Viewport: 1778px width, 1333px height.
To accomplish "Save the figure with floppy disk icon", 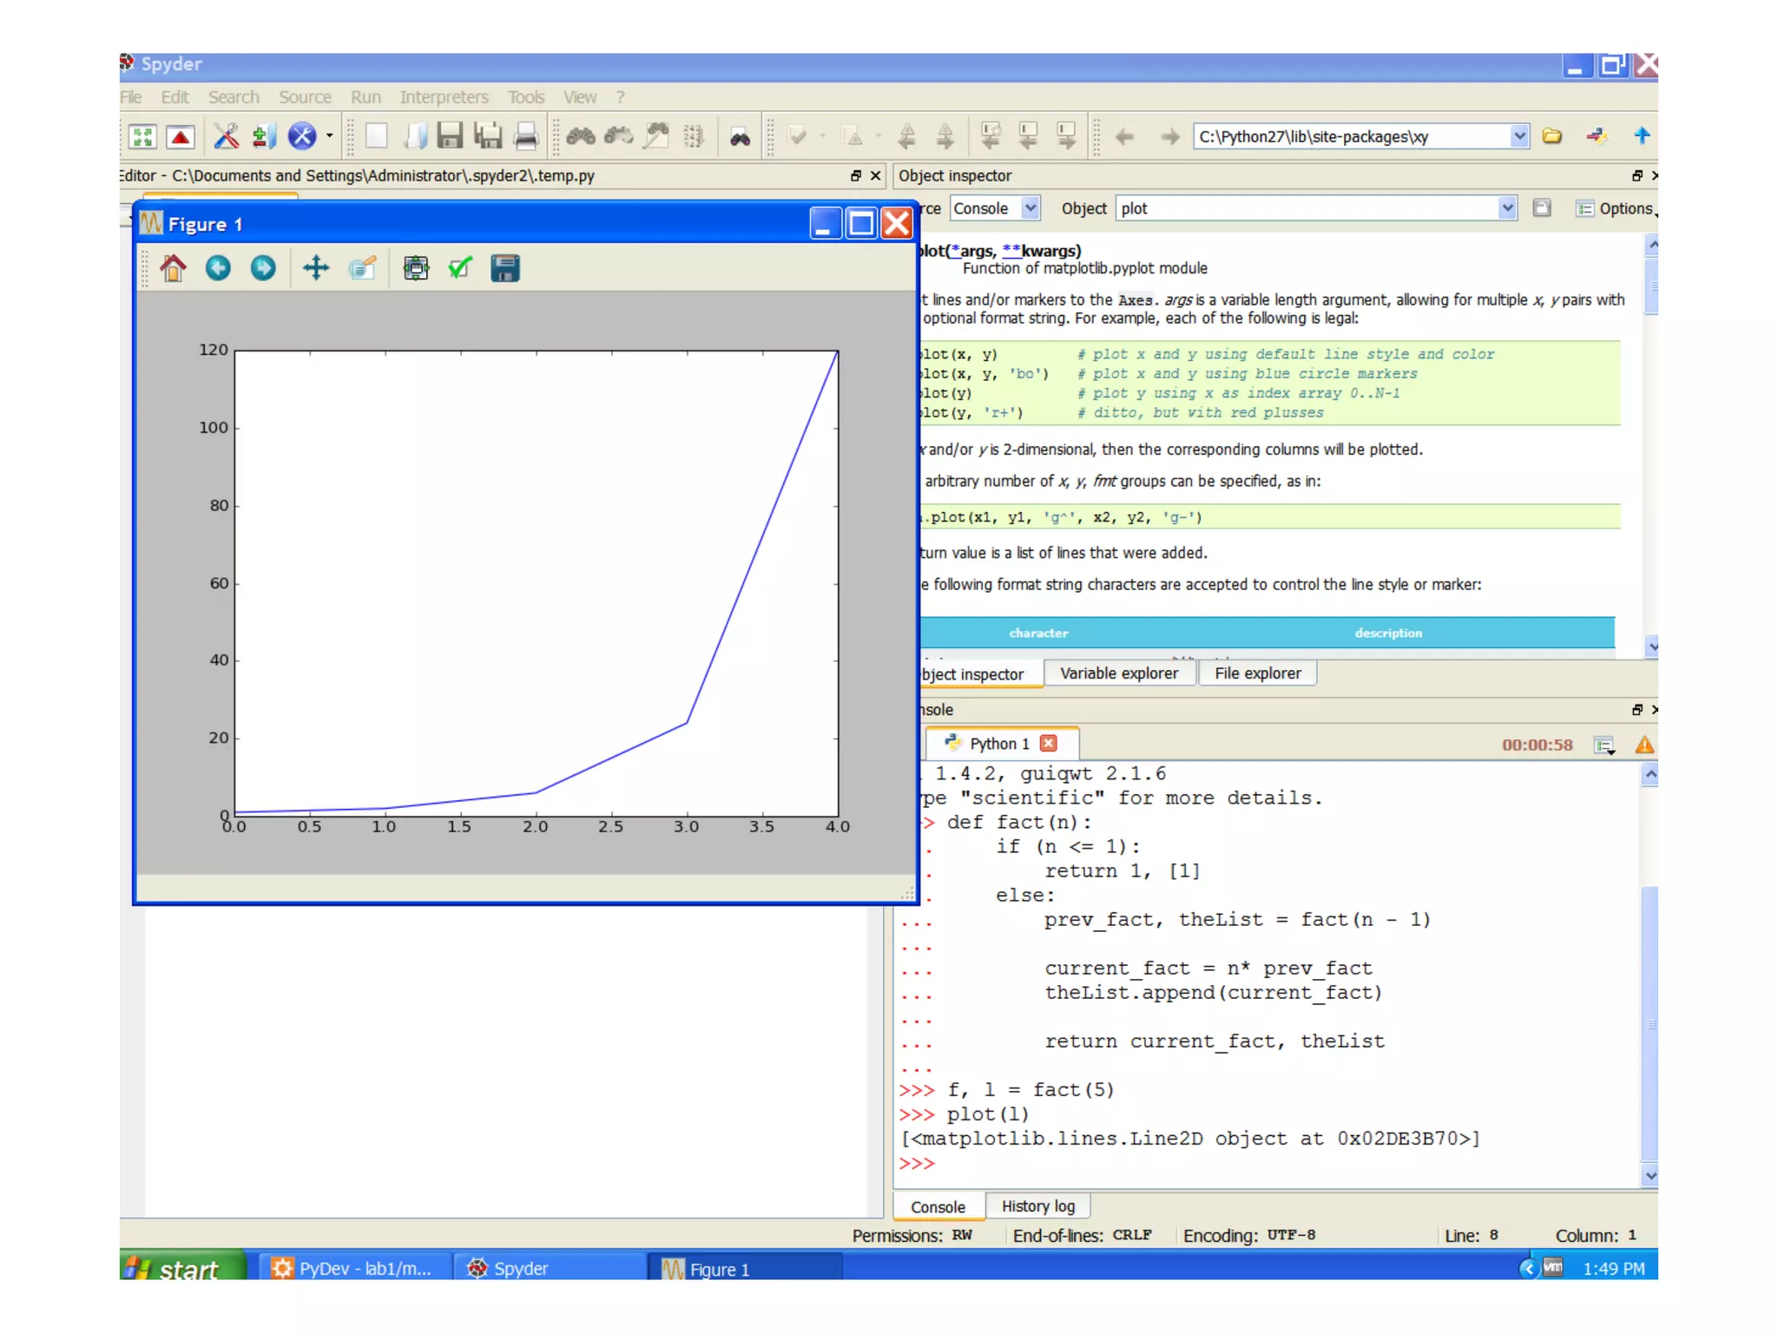I will click(x=505, y=268).
